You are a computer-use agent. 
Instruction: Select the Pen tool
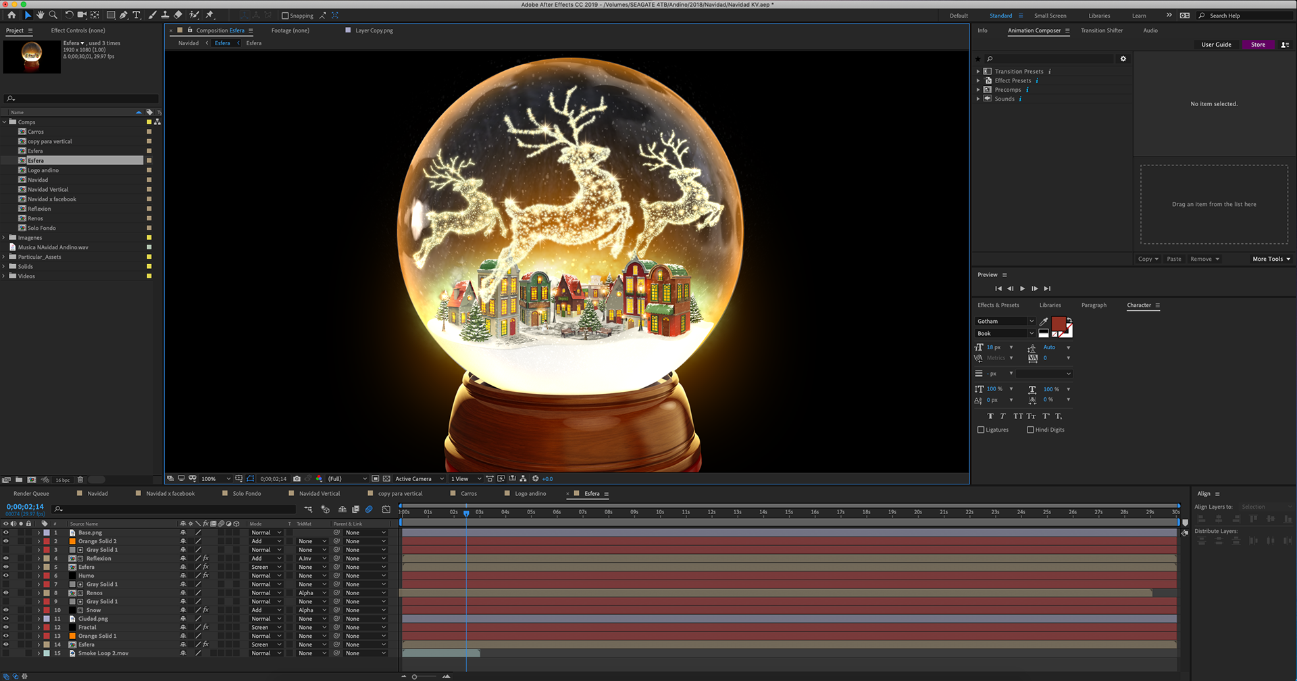coord(124,15)
